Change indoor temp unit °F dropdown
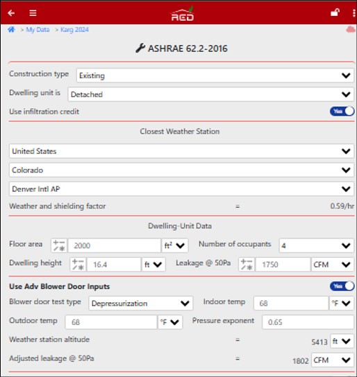The width and height of the screenshot is (357, 377). 342,303
